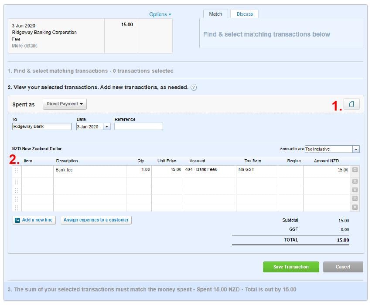Open the date picker dropdown arrow
Viewport: 372px width, 305px height.
(106, 127)
